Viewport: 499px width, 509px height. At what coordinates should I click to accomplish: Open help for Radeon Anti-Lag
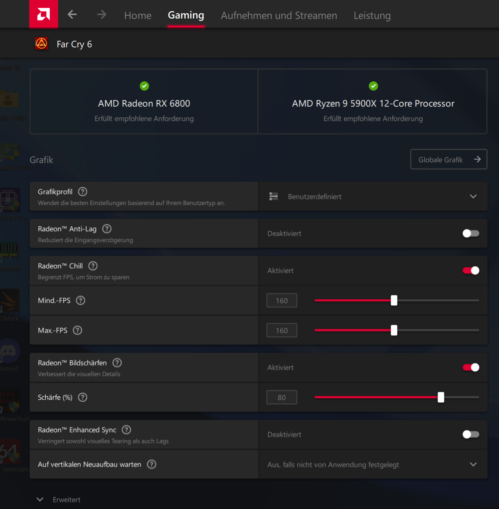point(107,229)
